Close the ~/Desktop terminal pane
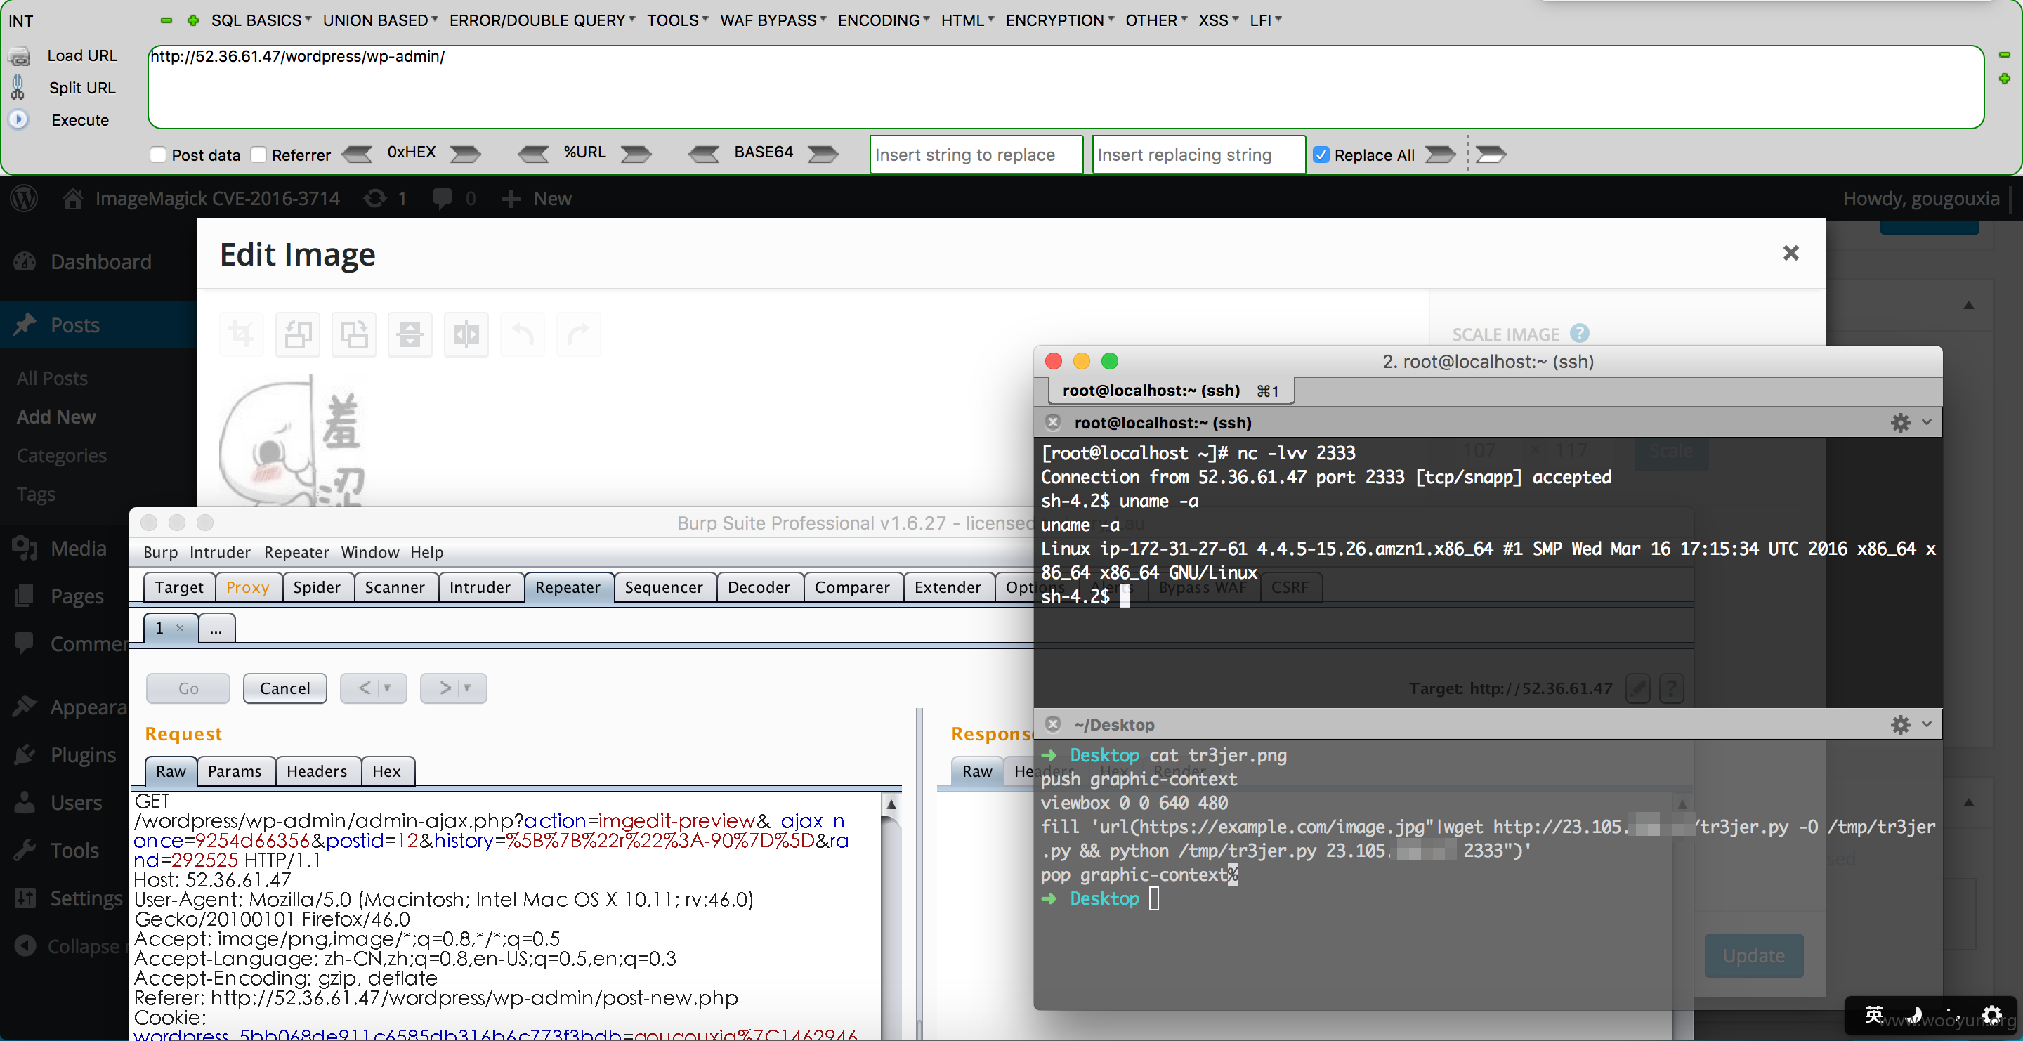Screen dimensions: 2023x1041 [x=1053, y=724]
